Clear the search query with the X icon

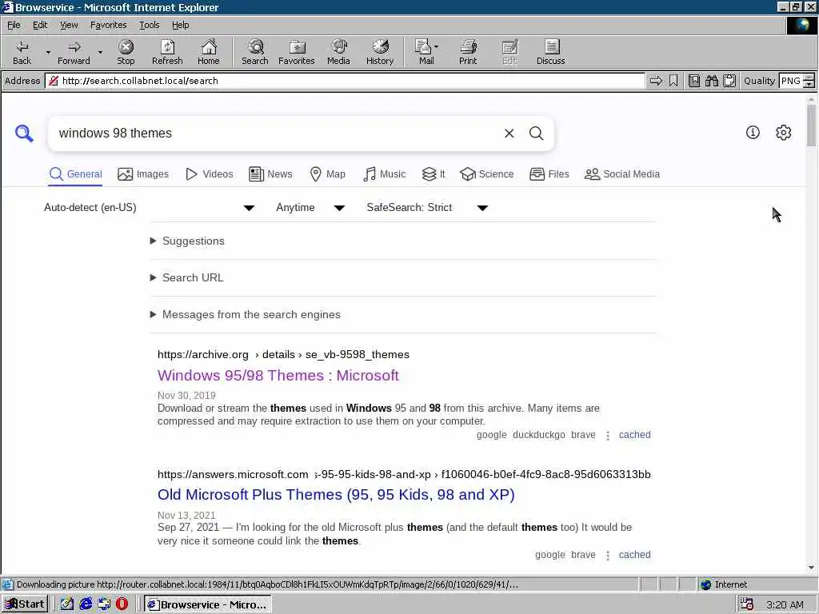(x=509, y=134)
